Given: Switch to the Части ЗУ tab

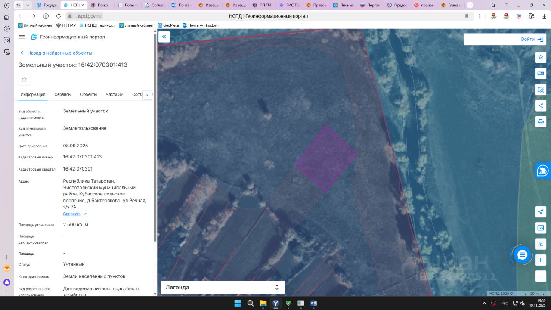Looking at the screenshot, I should [x=115, y=95].
